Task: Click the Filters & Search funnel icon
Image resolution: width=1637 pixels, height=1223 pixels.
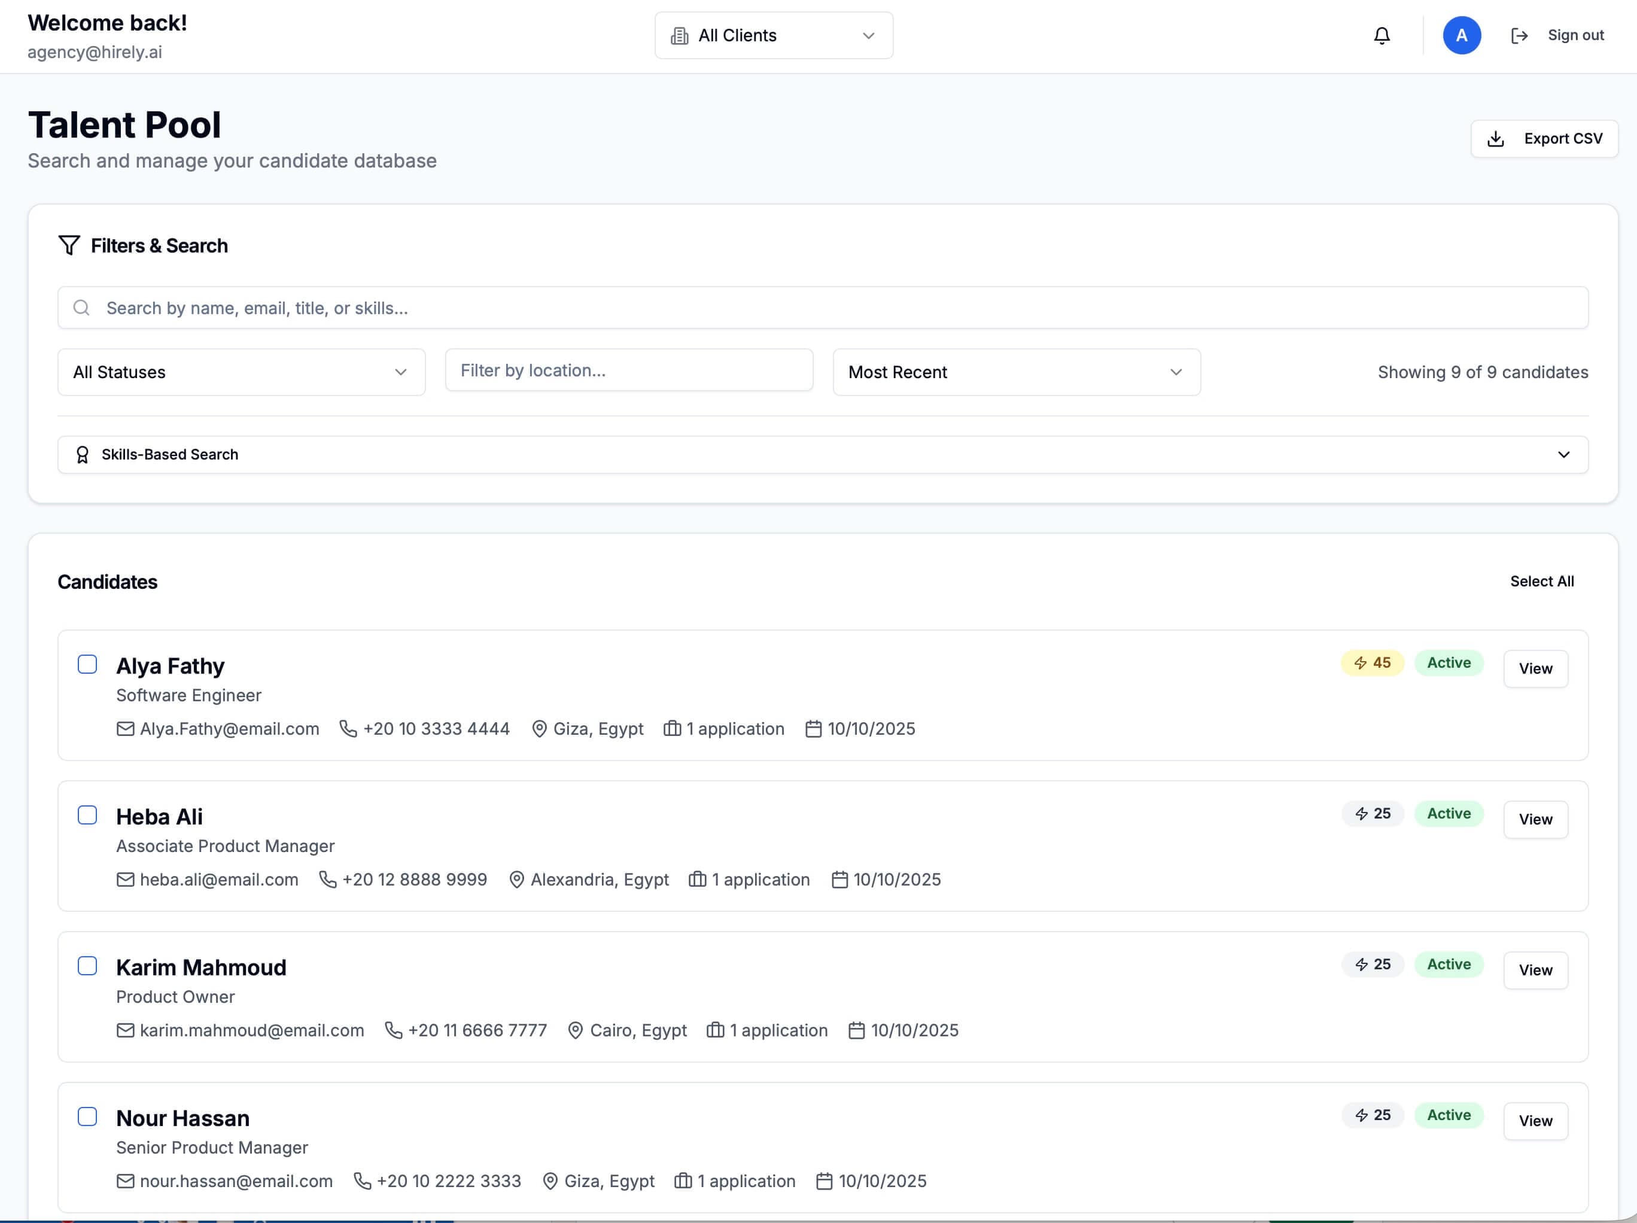Action: pyautogui.click(x=69, y=245)
